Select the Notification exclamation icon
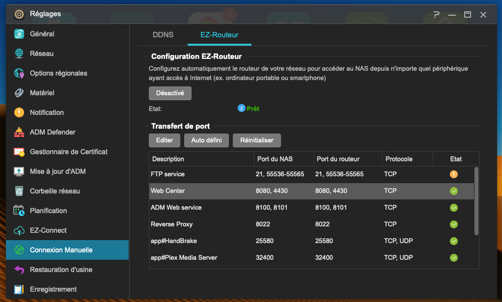Screen dimensions: 502x302 pos(19,112)
